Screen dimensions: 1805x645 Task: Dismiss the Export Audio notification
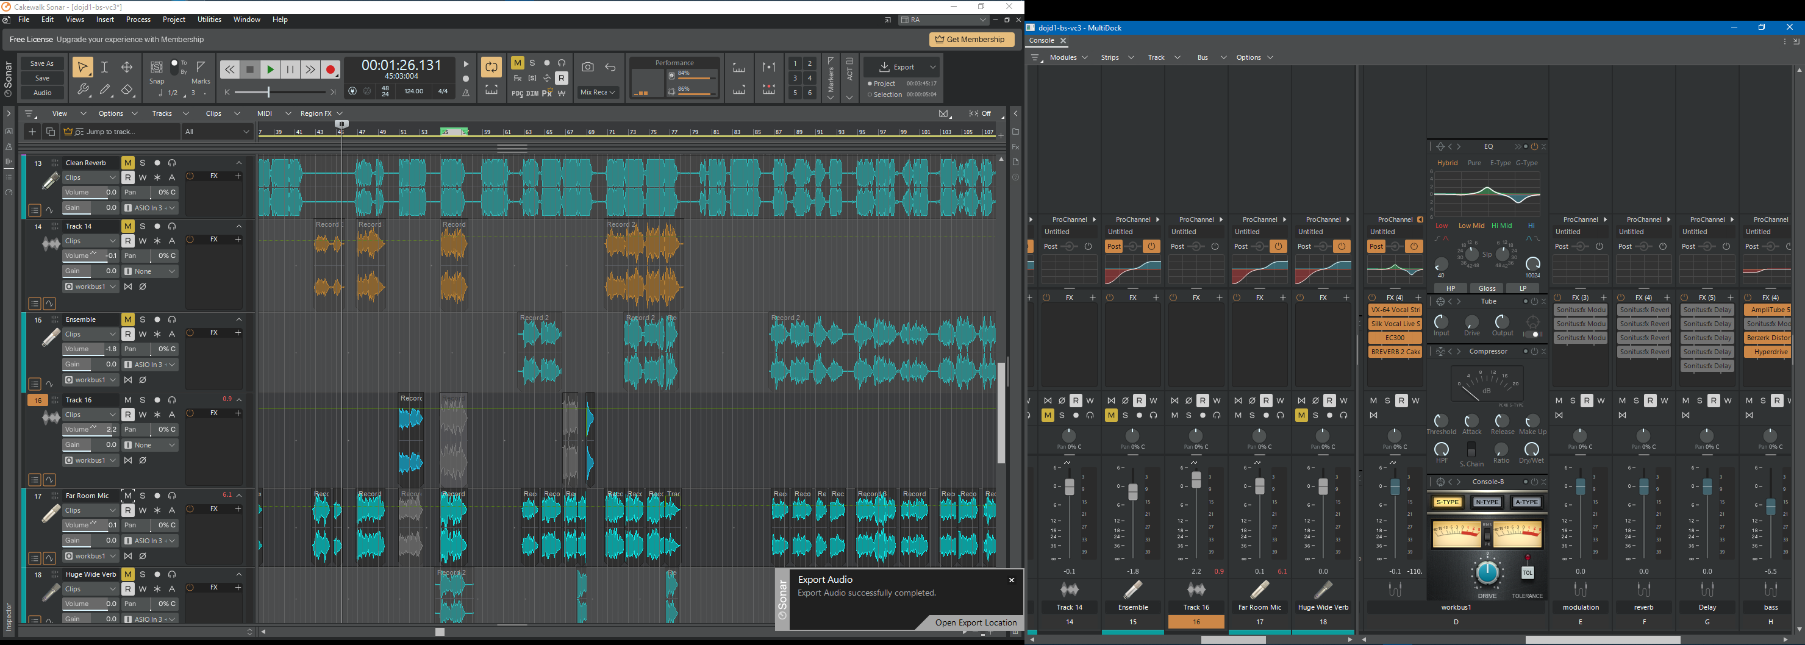coord(1011,580)
